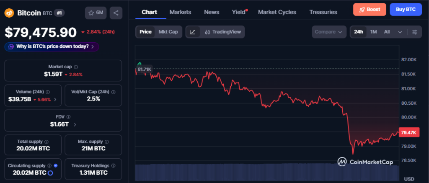This screenshot has width=429, height=183.
Task: Expand the Volume (24h) details chevron
Action: [x=55, y=100]
